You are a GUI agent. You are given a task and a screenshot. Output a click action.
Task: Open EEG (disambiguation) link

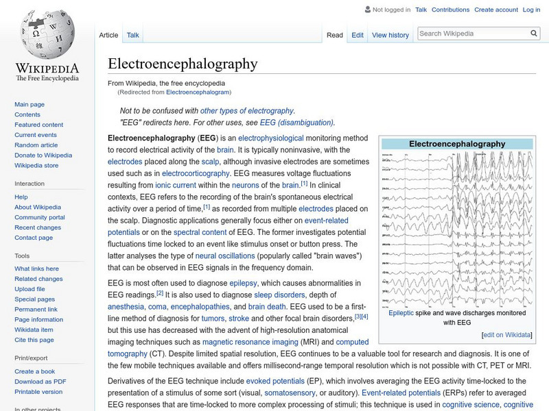click(296, 123)
